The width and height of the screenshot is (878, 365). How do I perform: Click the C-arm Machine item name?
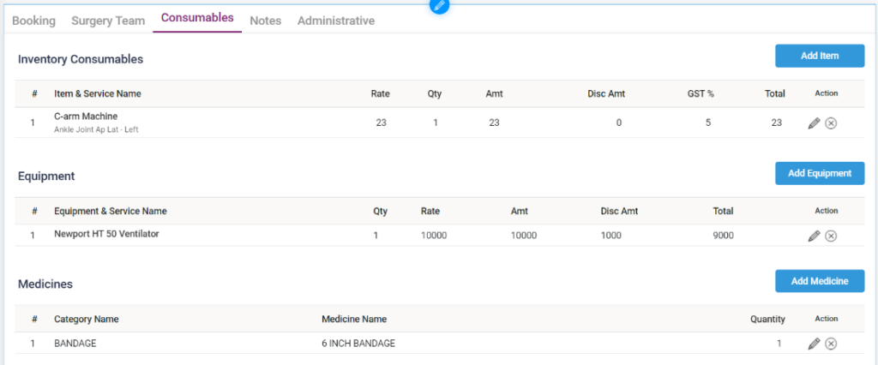tap(86, 117)
